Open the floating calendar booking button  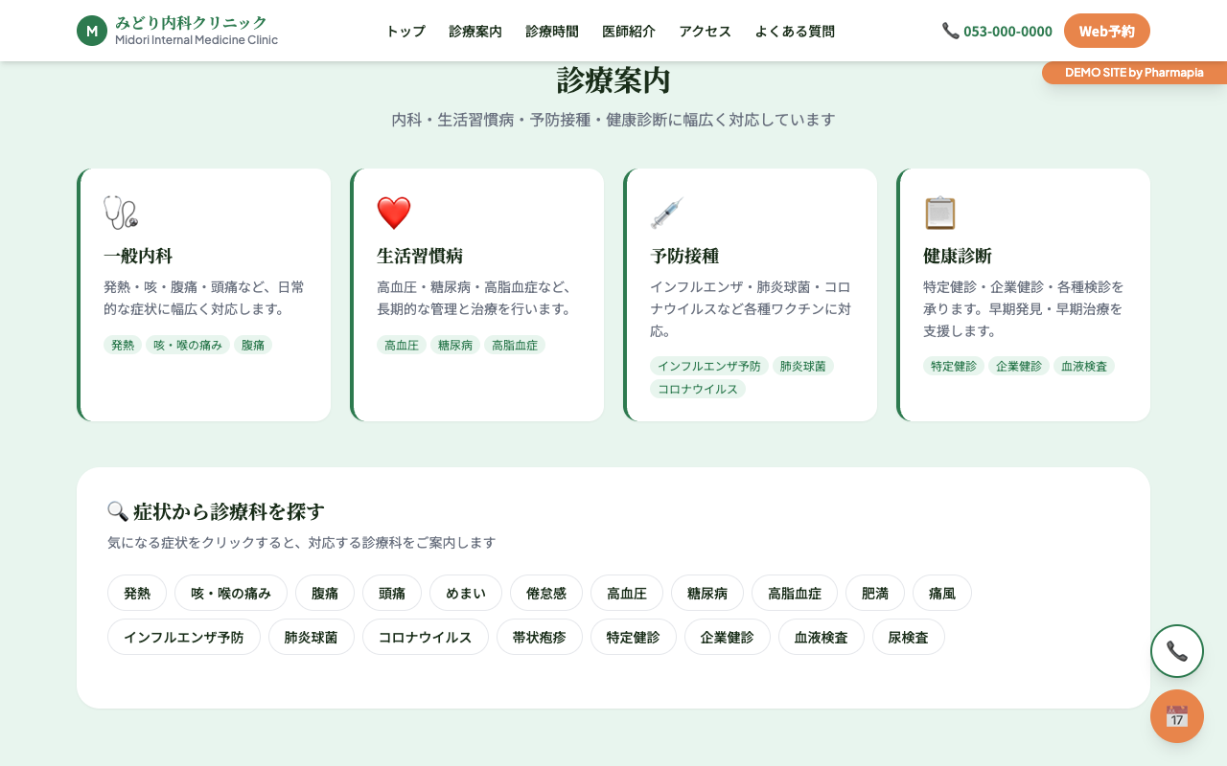1176,716
